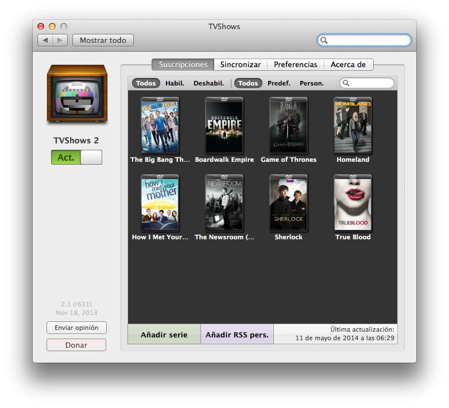The height and width of the screenshot is (408, 449).
Task: Click the 'The Newsroom (…' title label
Action: click(225, 237)
